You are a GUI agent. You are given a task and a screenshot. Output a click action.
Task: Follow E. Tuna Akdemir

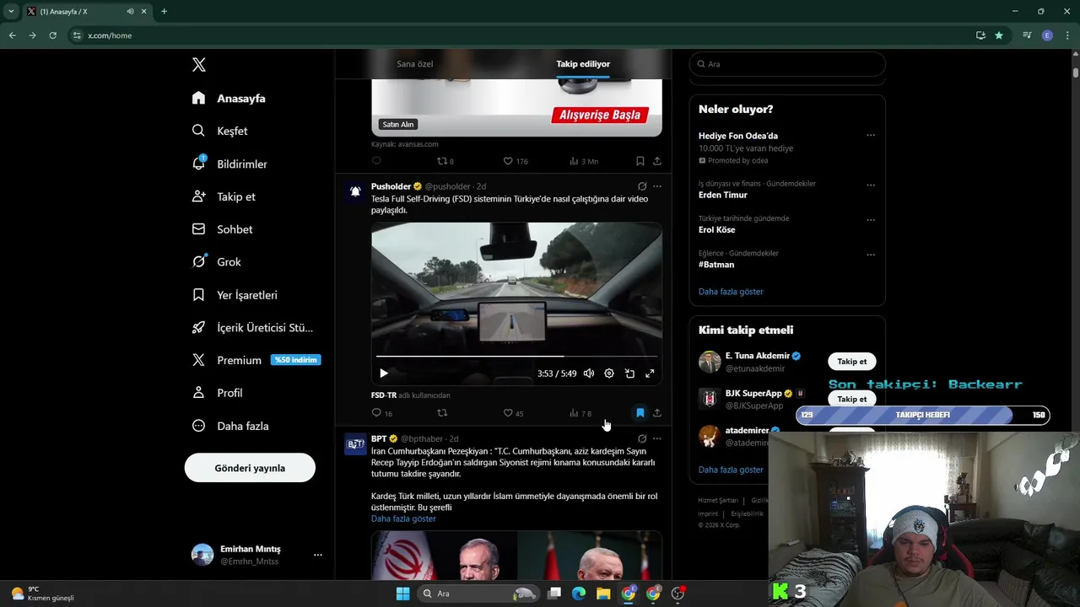tap(852, 362)
